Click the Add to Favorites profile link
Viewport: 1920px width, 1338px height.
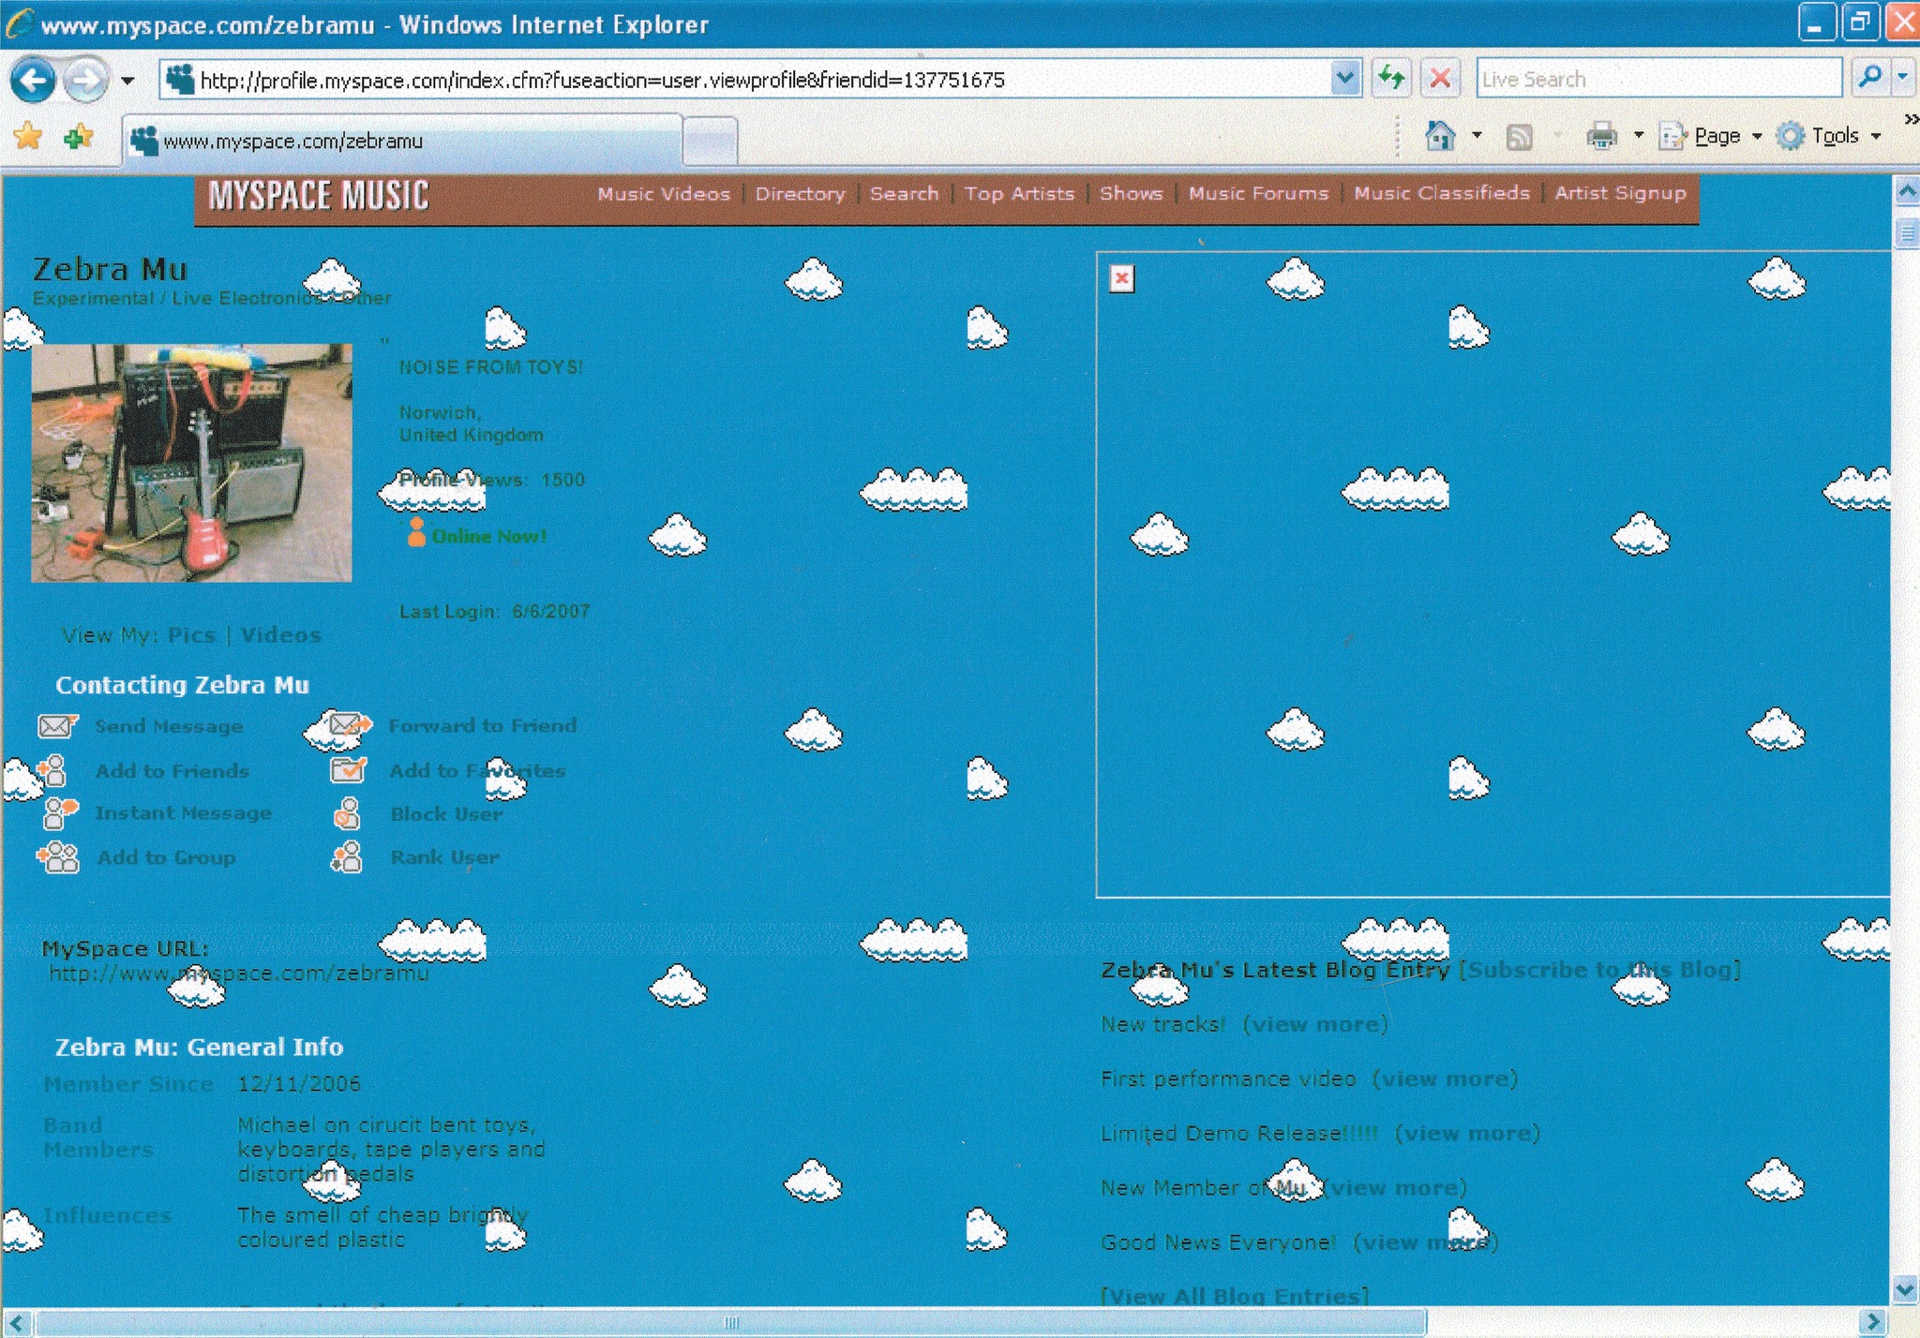(477, 771)
